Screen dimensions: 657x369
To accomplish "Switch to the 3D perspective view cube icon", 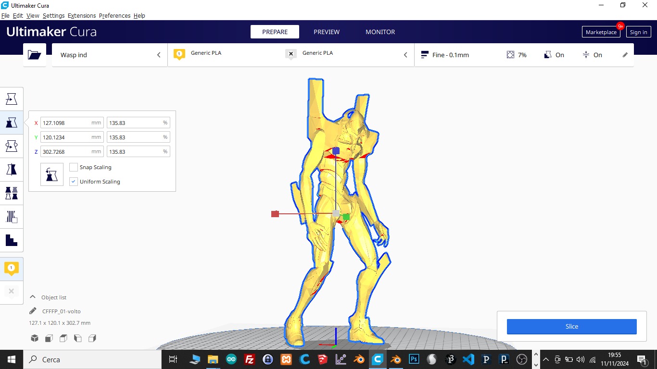I will click(35, 338).
